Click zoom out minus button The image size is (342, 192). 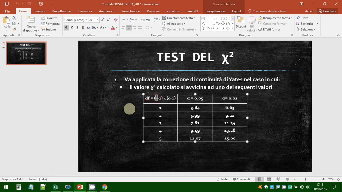coord(295,179)
